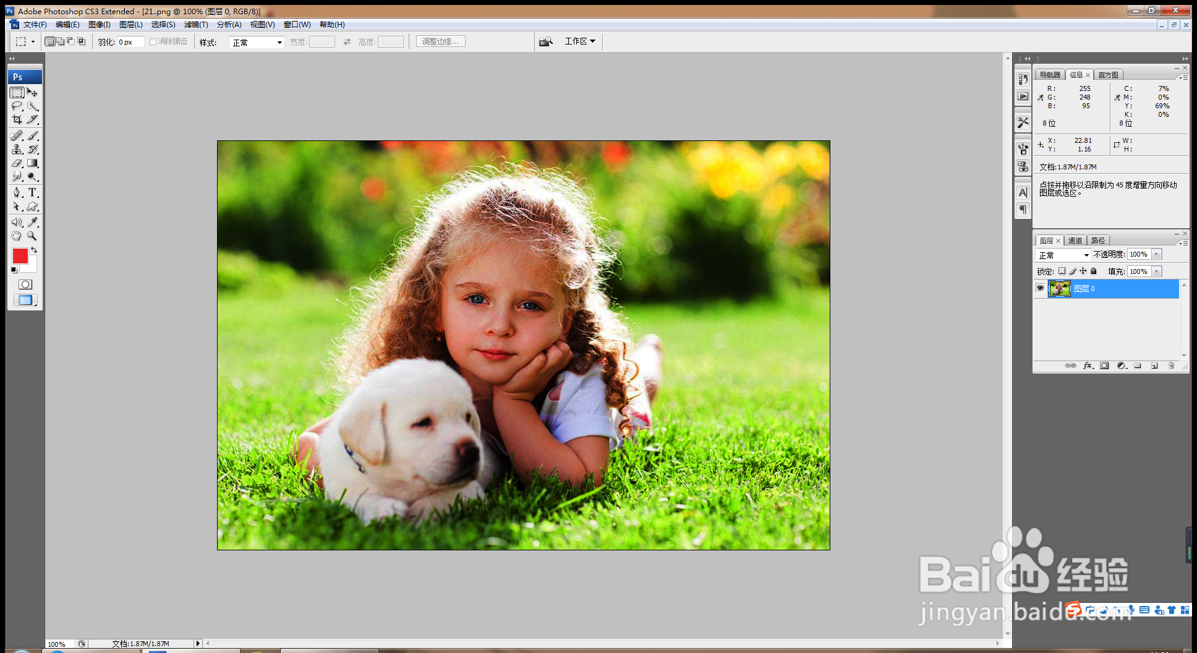Viewport: 1197px width, 653px height.
Task: Toggle lock position
Action: [1083, 271]
